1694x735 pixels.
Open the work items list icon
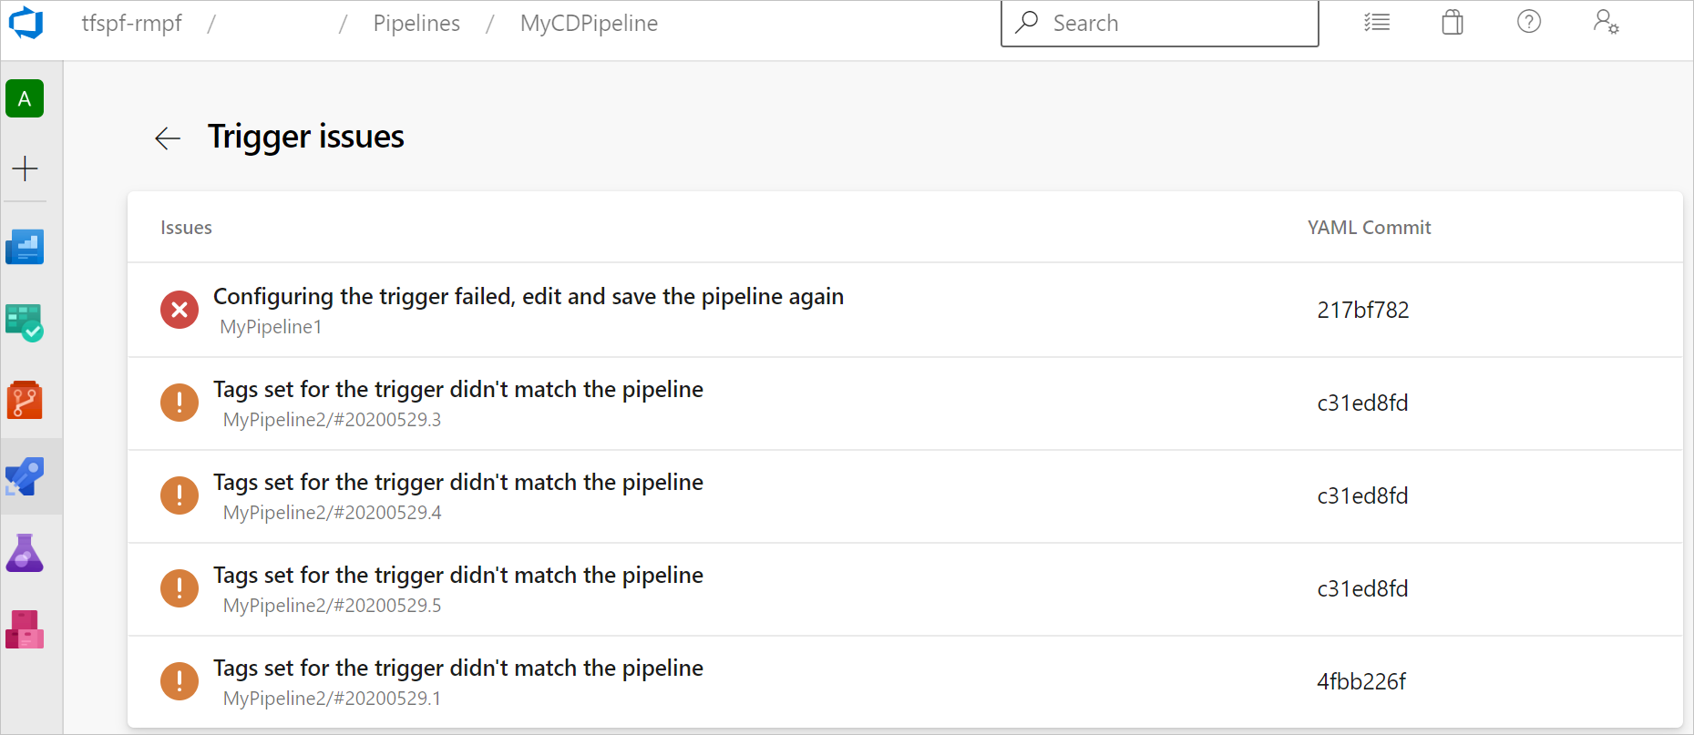[x=1376, y=23]
